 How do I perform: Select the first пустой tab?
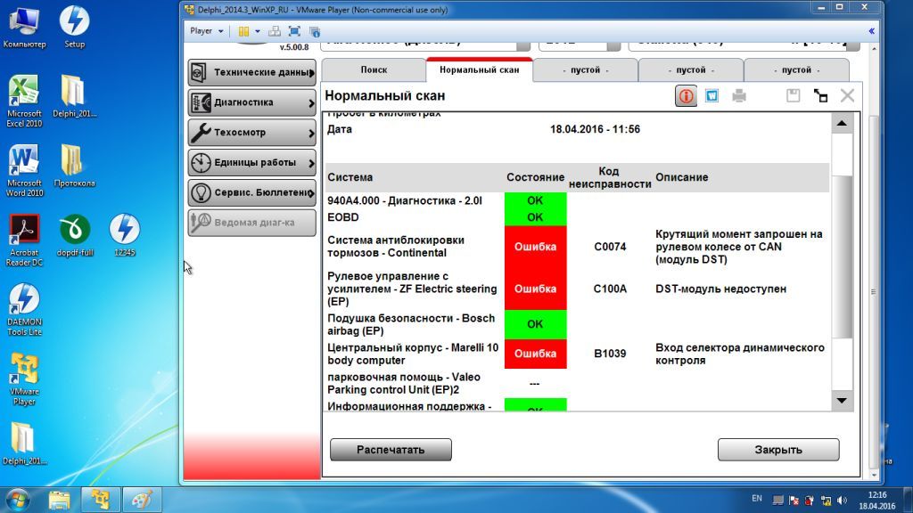[585, 69]
